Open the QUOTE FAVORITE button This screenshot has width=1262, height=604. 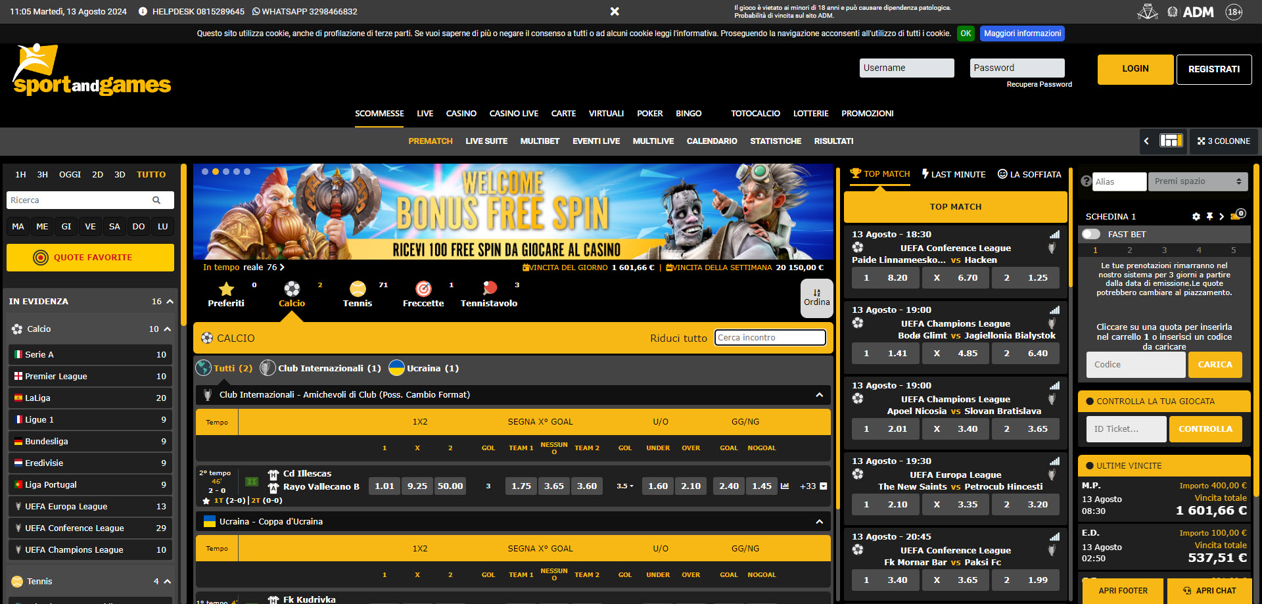tap(90, 258)
